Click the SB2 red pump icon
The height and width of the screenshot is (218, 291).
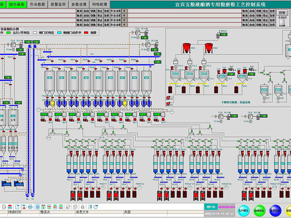(168, 104)
